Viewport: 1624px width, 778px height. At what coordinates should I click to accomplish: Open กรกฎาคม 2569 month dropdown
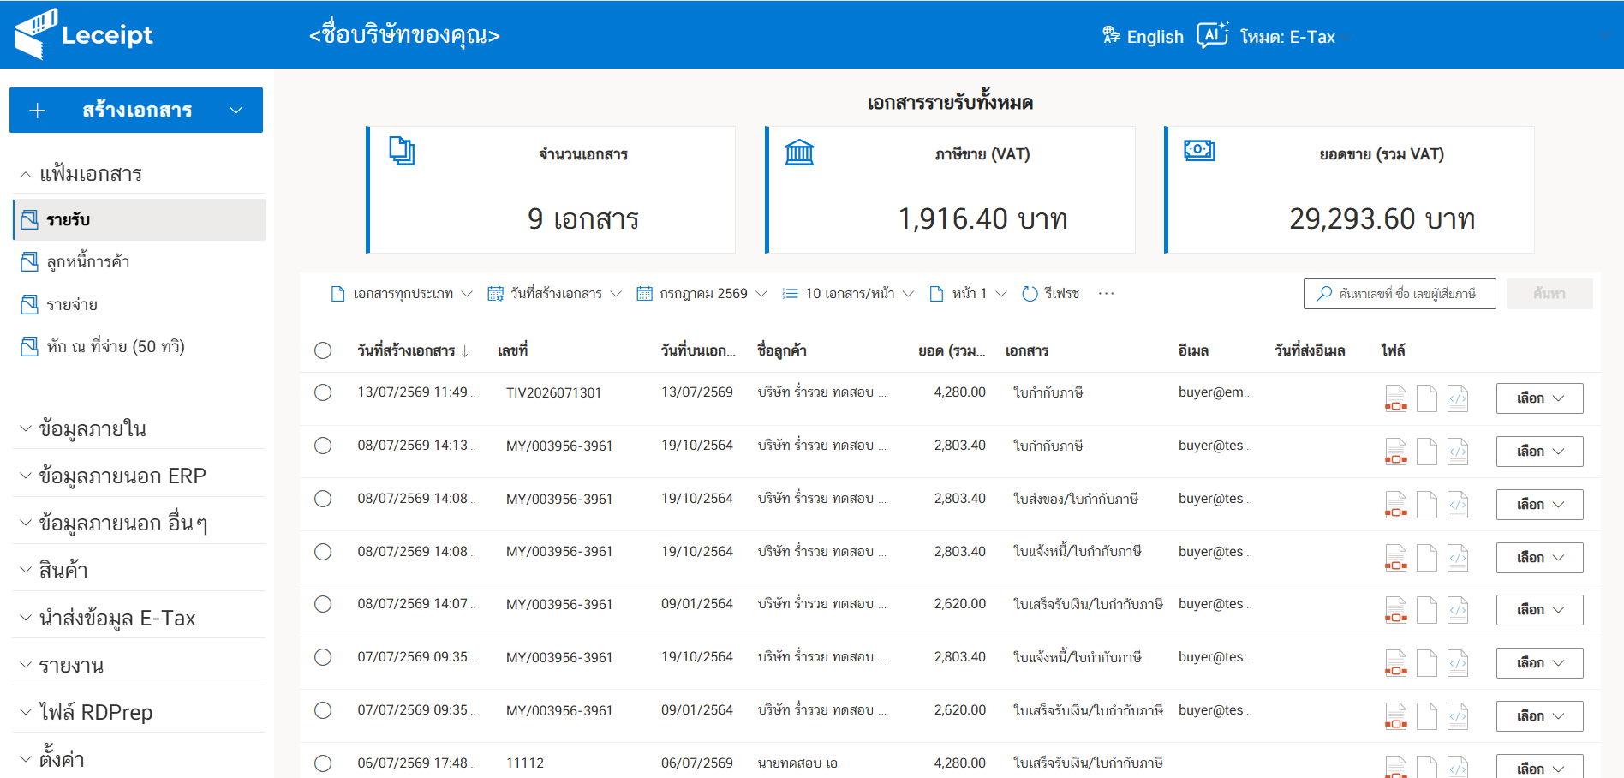click(702, 294)
